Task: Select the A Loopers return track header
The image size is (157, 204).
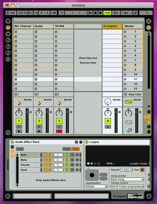Action: coord(112,26)
